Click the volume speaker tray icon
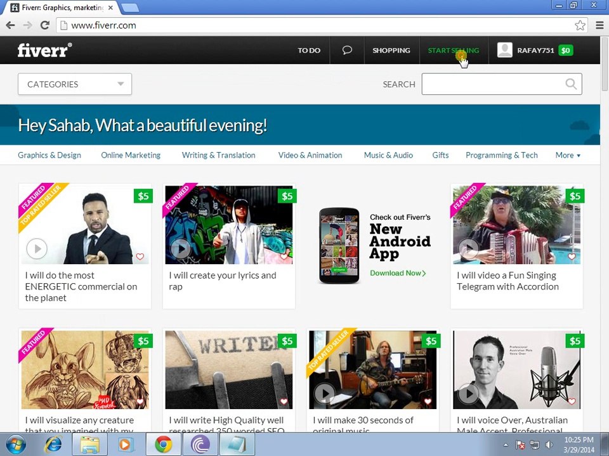This screenshot has width=609, height=456. (x=549, y=445)
